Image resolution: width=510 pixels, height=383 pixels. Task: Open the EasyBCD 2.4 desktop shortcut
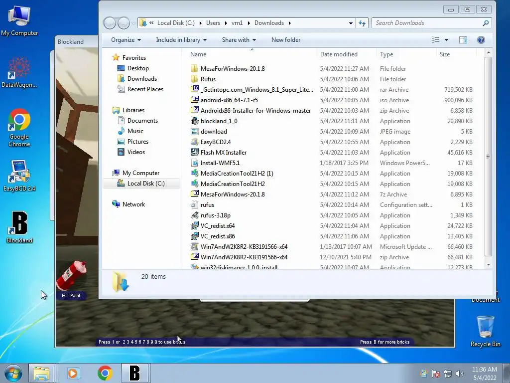pyautogui.click(x=19, y=176)
